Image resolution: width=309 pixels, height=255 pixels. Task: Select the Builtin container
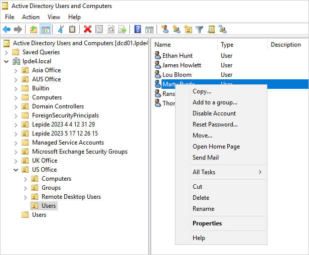point(41,88)
